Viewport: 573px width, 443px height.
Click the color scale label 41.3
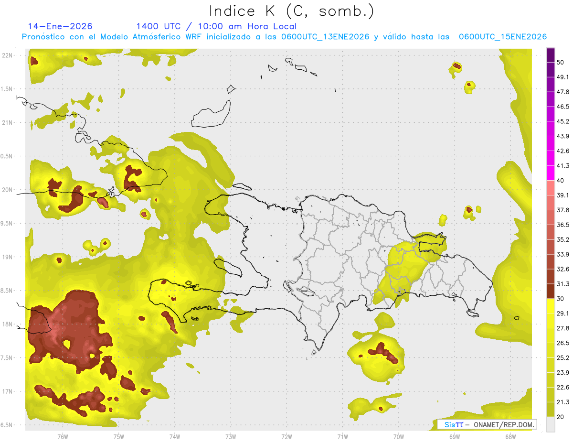(563, 166)
